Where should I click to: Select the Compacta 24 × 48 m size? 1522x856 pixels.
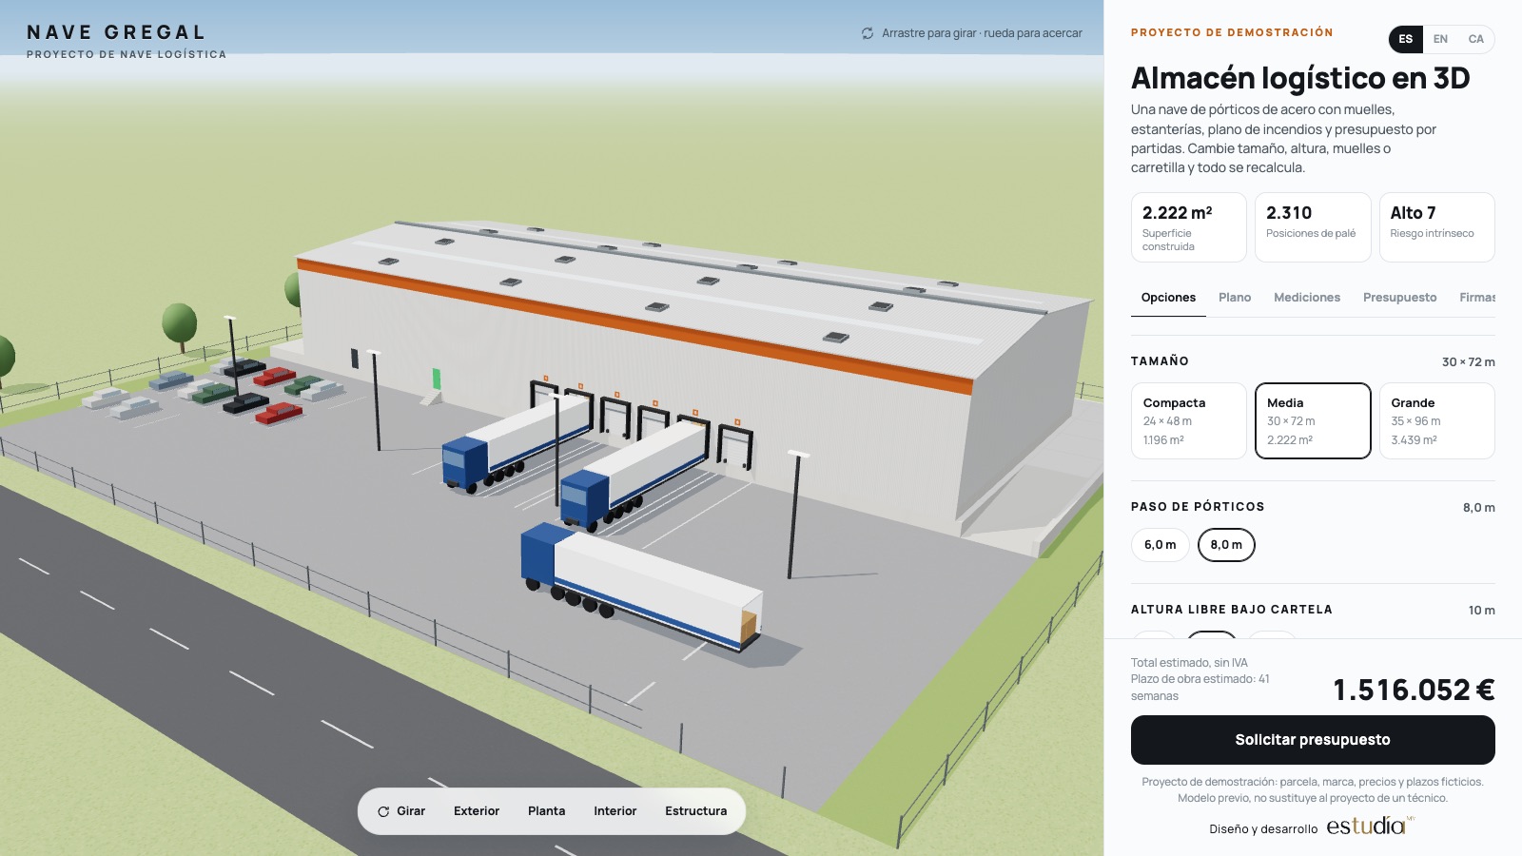coord(1188,420)
